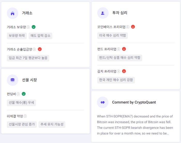Click the 거래소 exchange building icon
Image resolution: width=181 pixels, height=143 pixels.
pos(12,13)
